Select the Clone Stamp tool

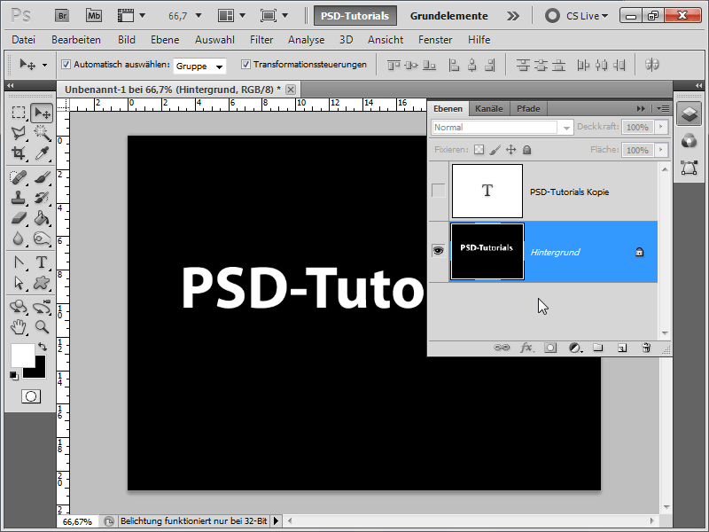tap(18, 197)
